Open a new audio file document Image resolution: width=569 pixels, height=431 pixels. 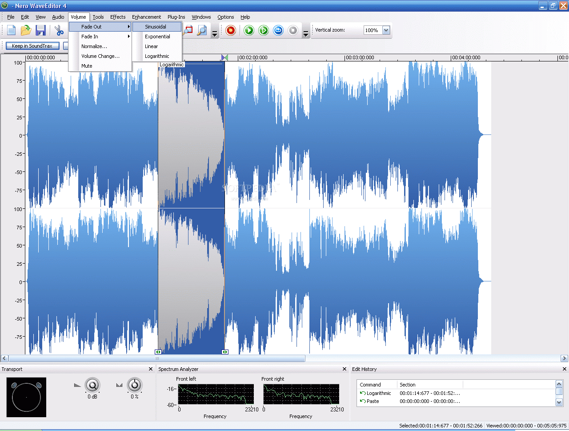(x=11, y=30)
